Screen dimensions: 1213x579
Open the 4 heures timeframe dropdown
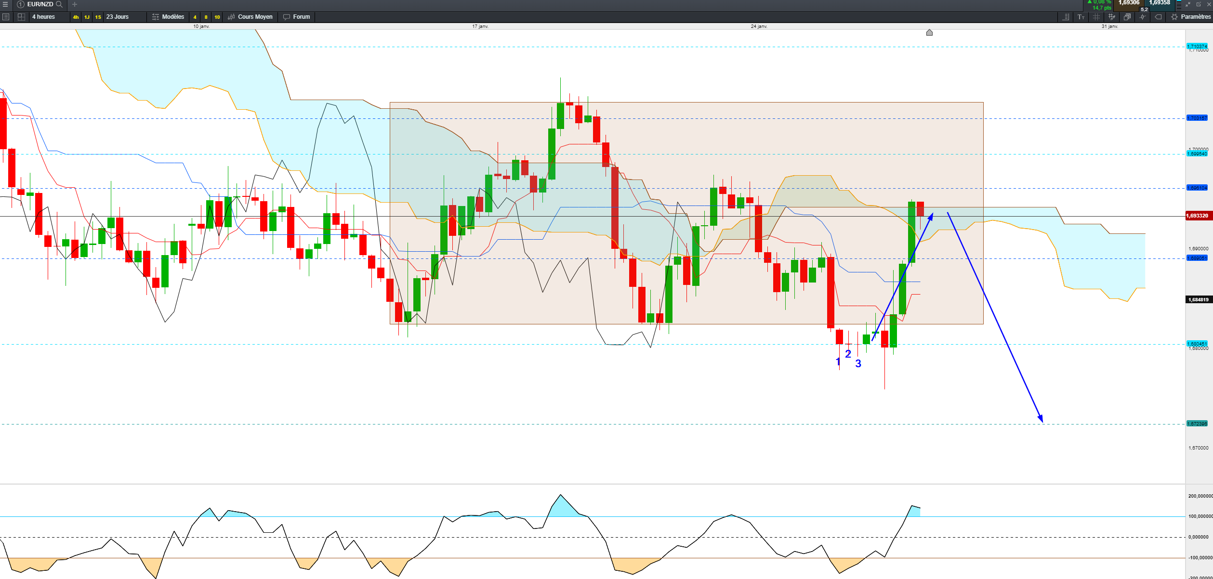click(x=49, y=17)
